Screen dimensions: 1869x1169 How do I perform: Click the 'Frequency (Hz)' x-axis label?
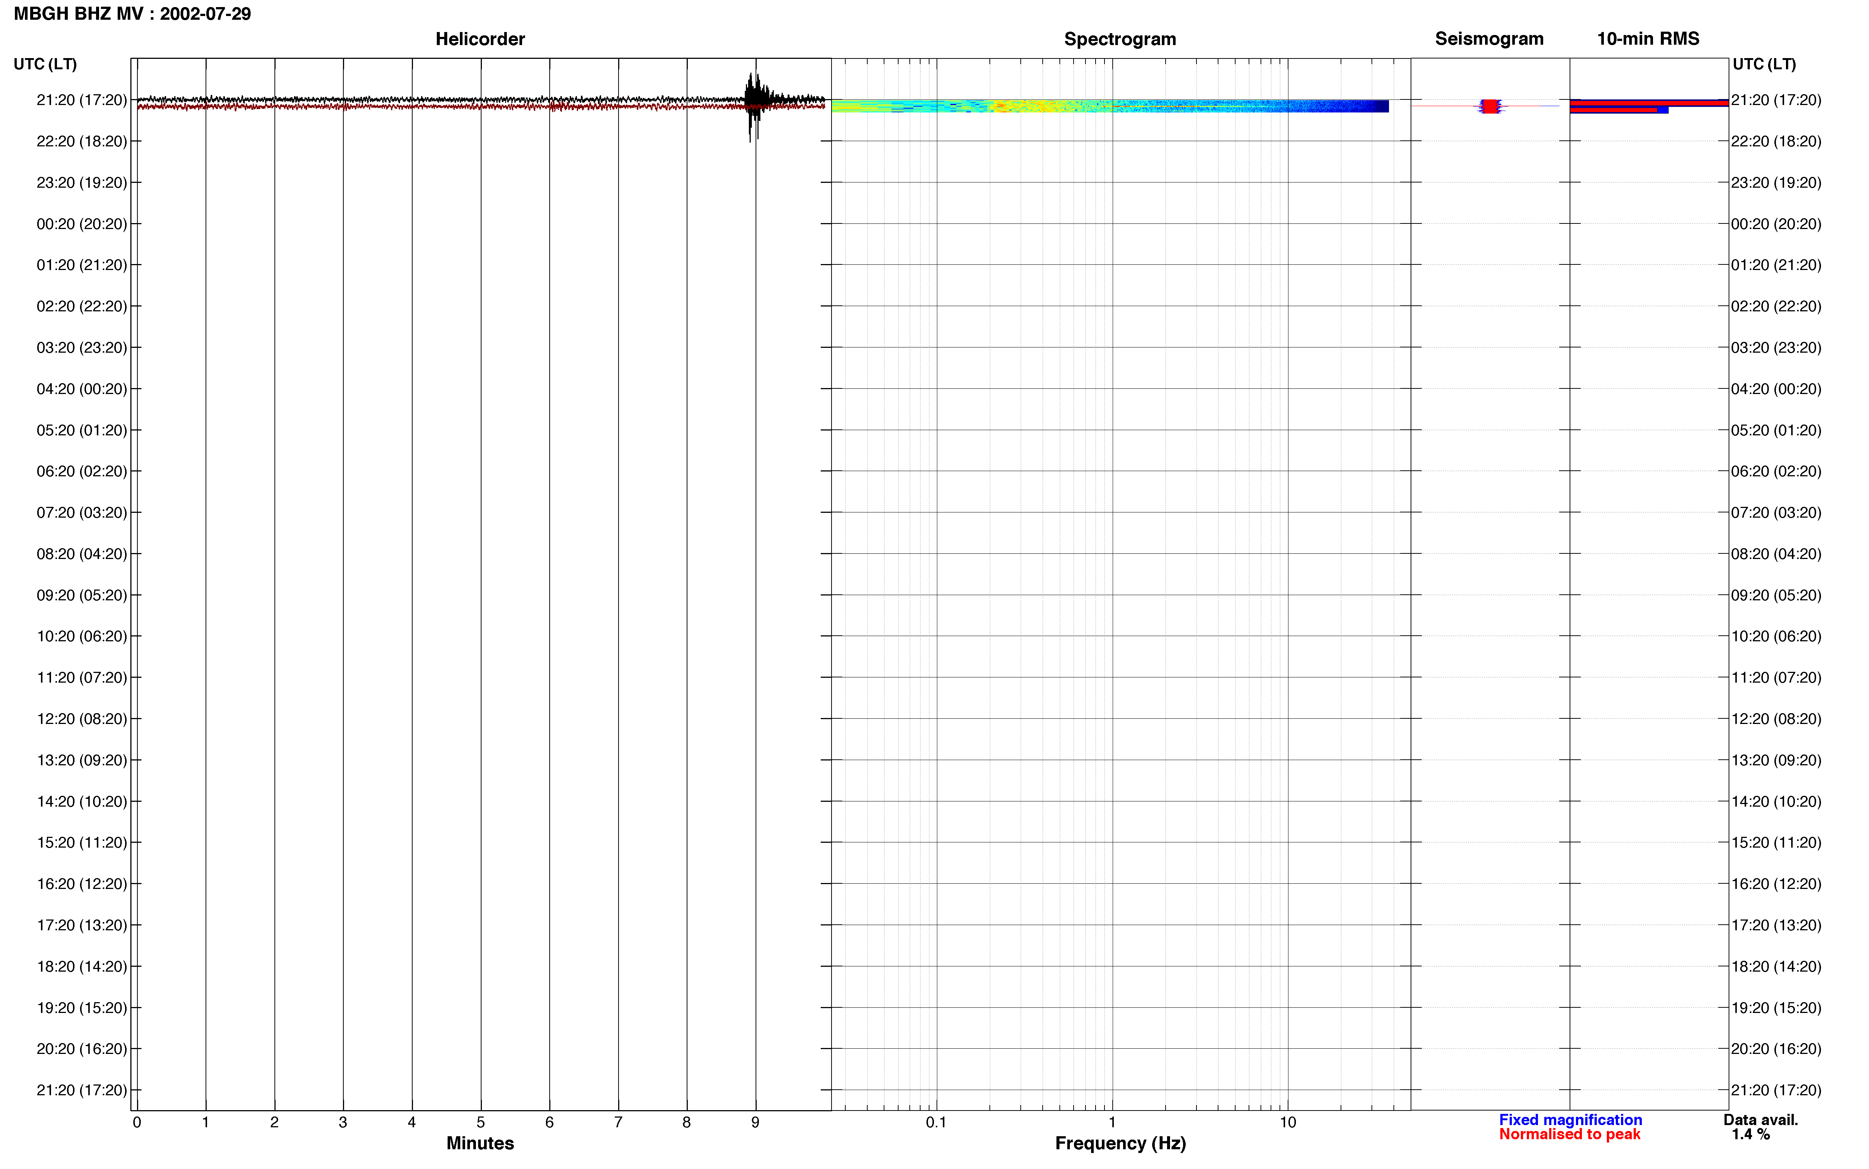pyautogui.click(x=1120, y=1143)
